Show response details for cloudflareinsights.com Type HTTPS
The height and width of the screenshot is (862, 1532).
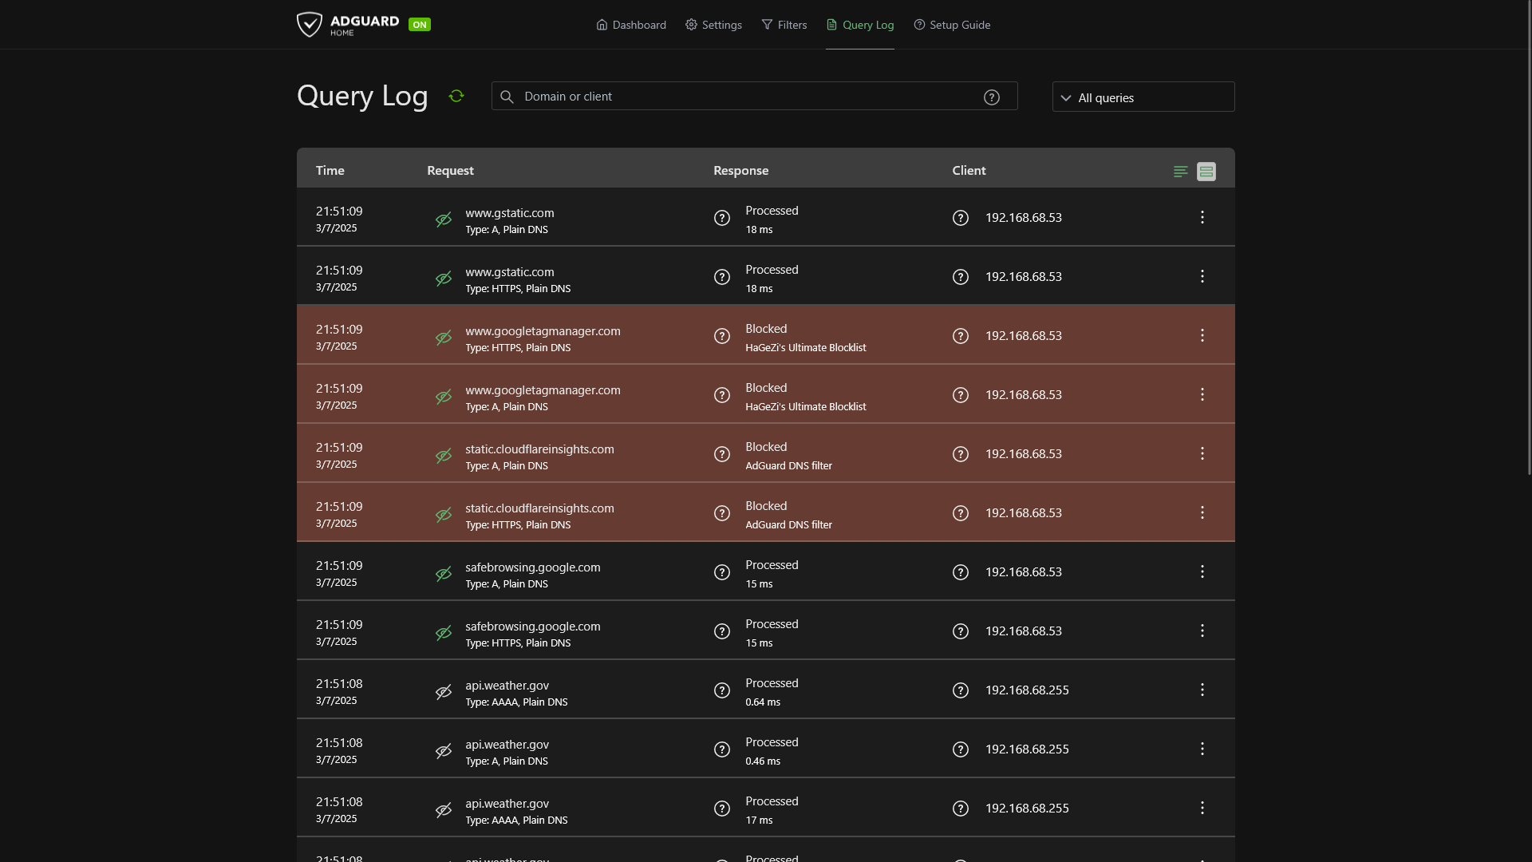(x=722, y=513)
